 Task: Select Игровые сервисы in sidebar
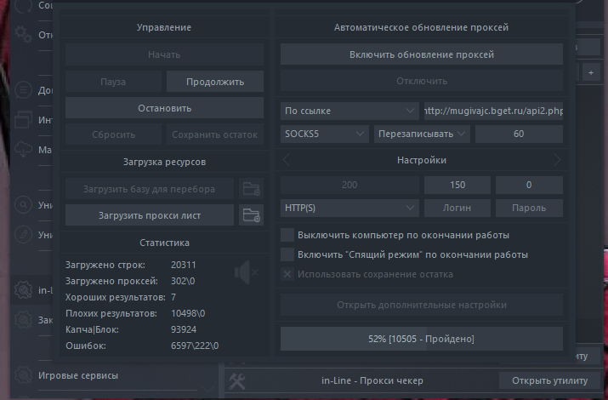pyautogui.click(x=78, y=375)
